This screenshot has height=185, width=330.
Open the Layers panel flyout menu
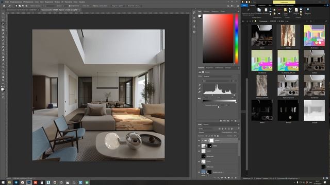238,124
